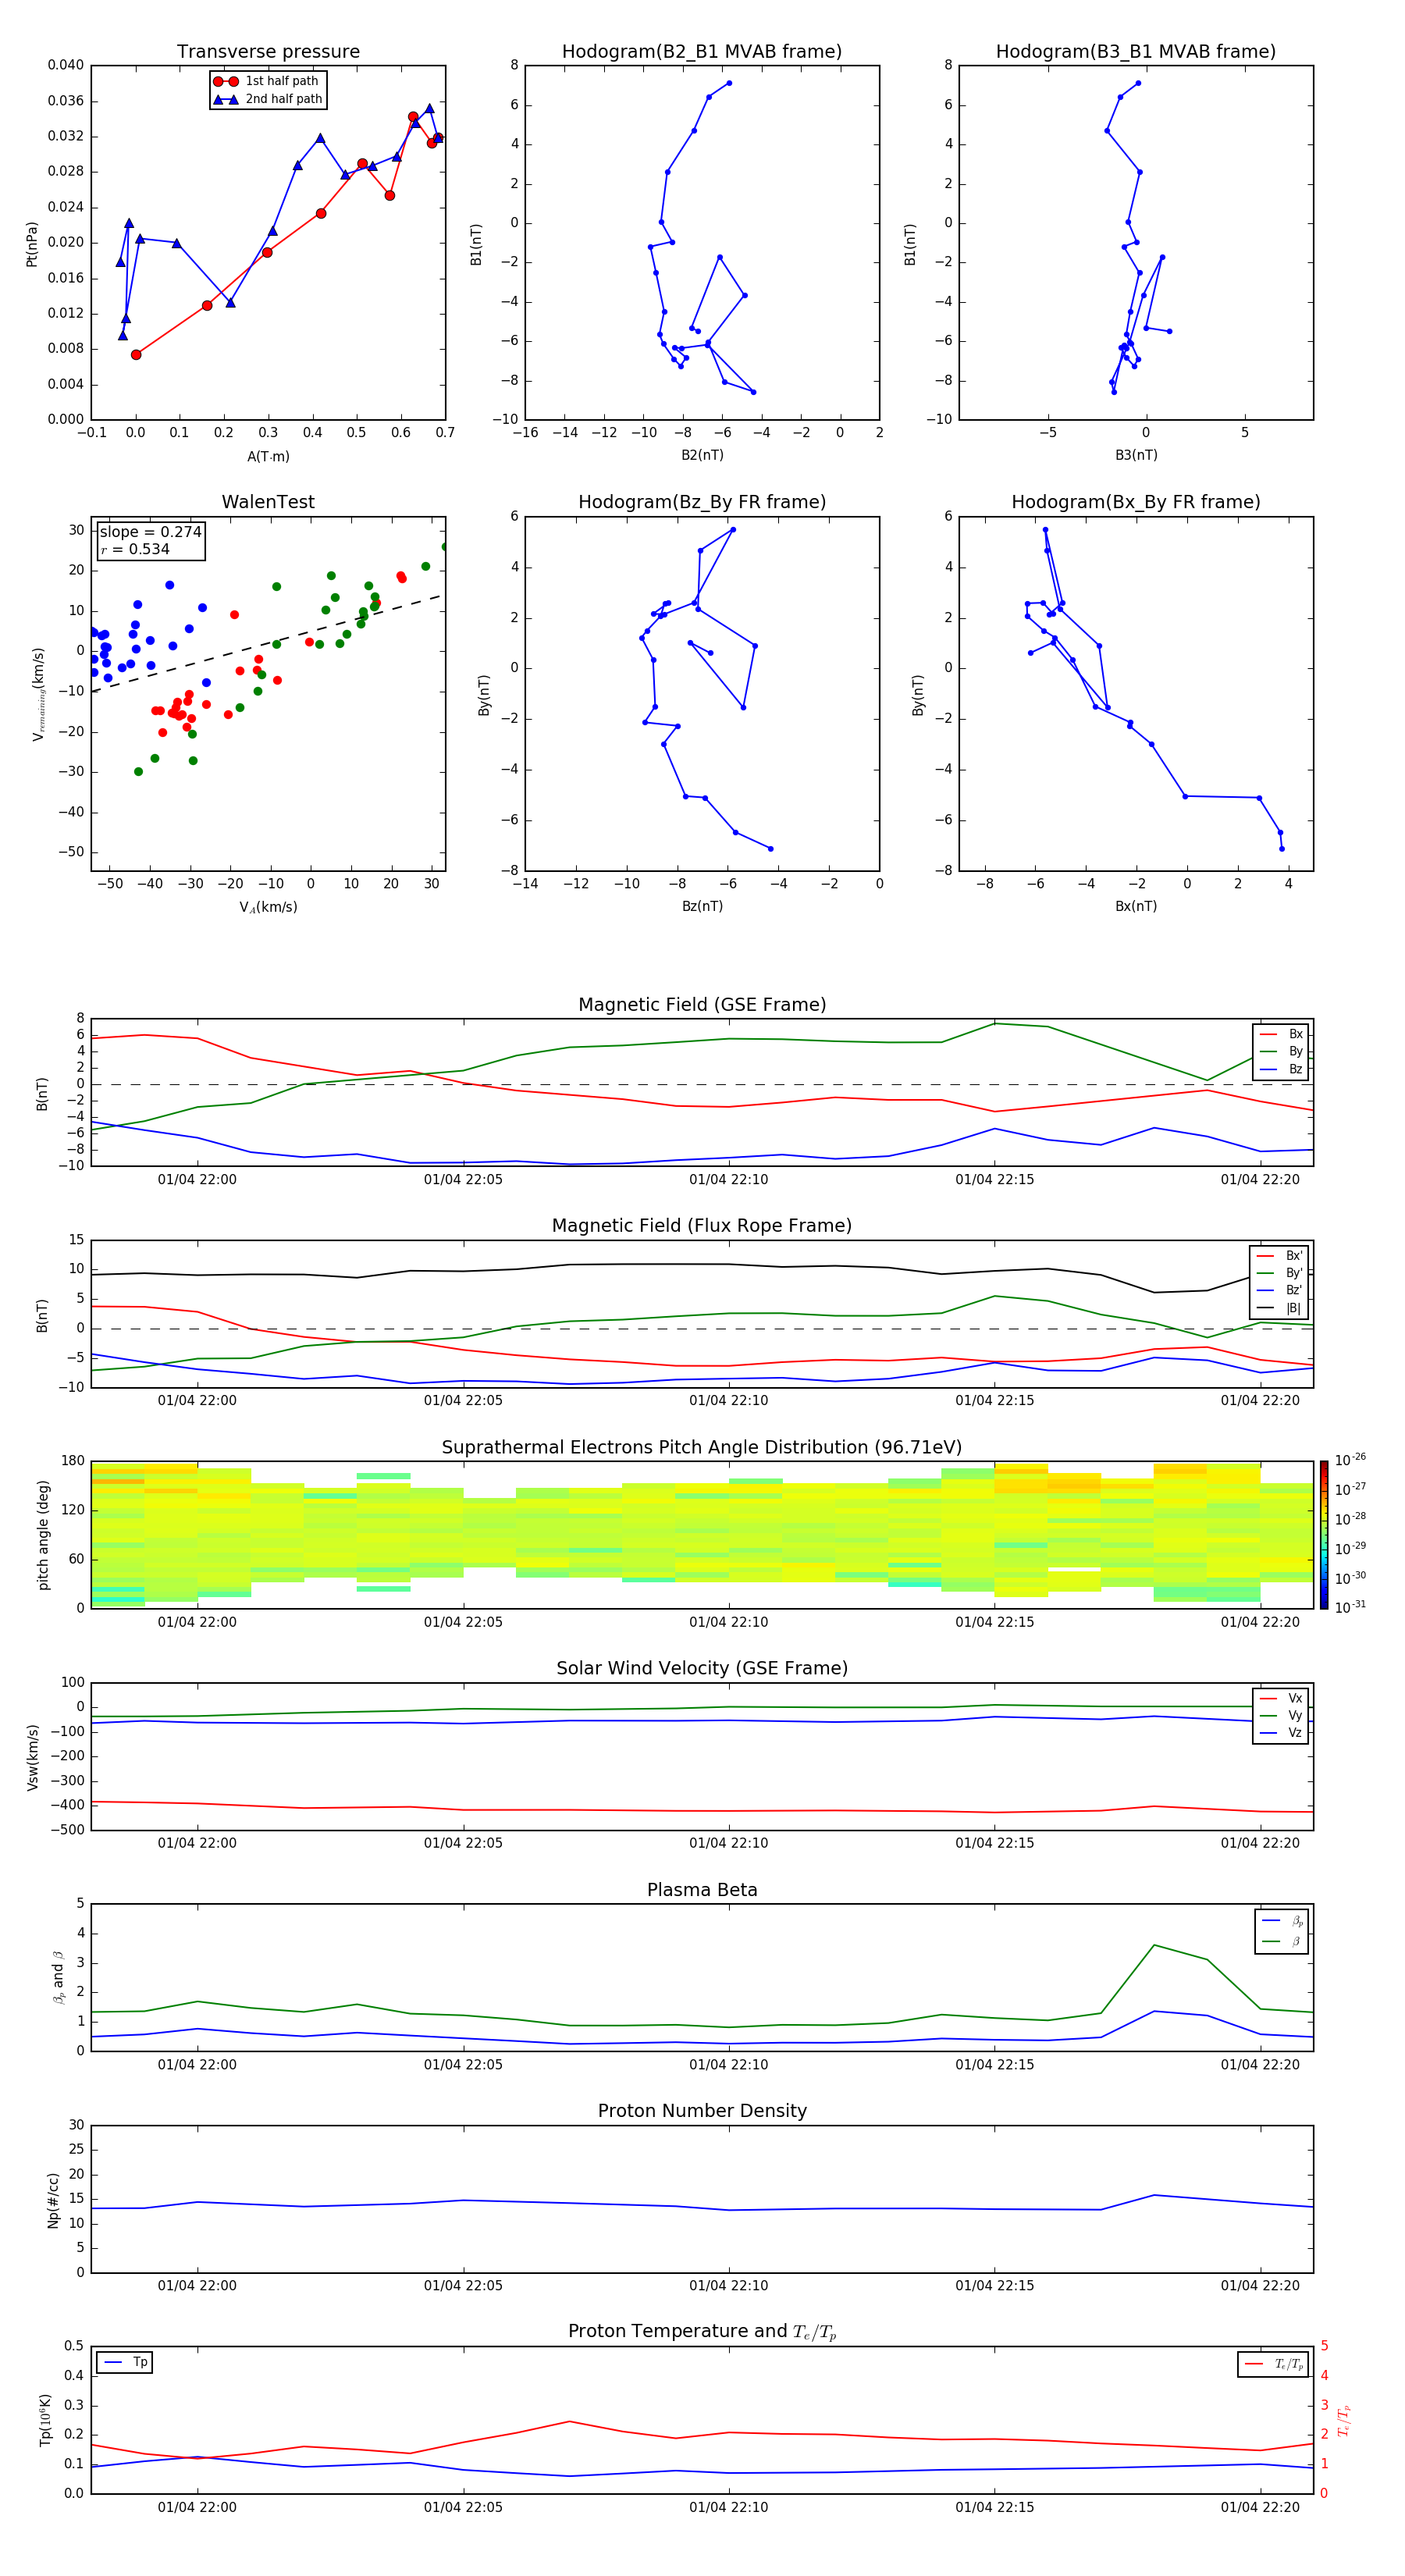Click the red Te/Tp right axis label
The image size is (1405, 2576).
[x=1345, y=2421]
